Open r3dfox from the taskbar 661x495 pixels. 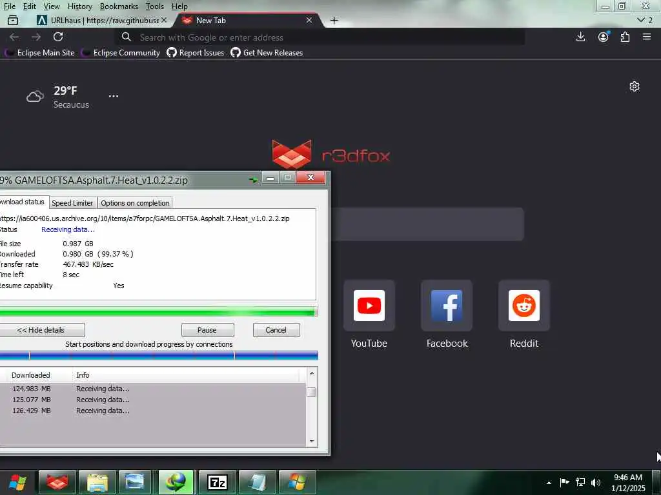(x=57, y=482)
